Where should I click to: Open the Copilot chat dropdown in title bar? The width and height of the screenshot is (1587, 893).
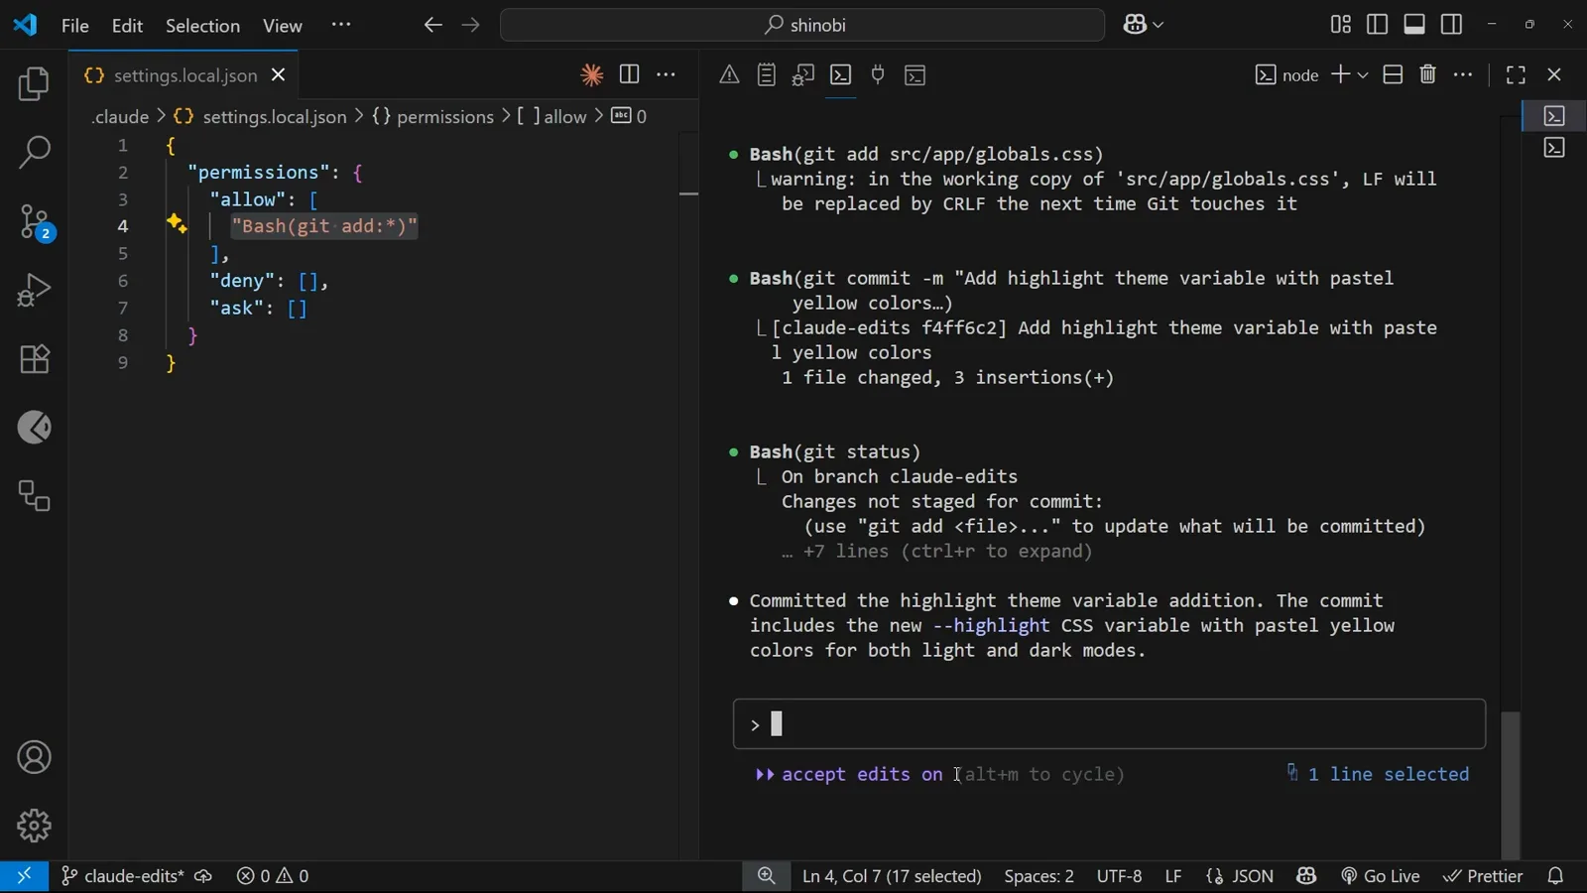point(1143,25)
